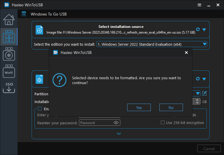Open the ISO download sidebar icon
224x155 pixels.
coord(9,88)
